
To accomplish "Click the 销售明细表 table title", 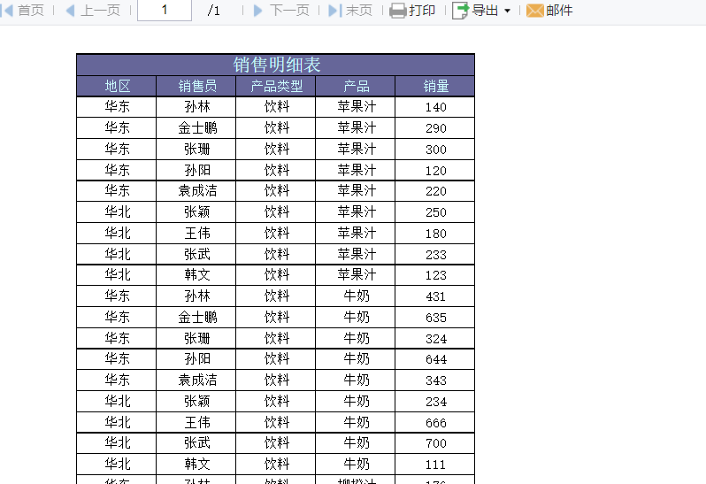I will [276, 65].
